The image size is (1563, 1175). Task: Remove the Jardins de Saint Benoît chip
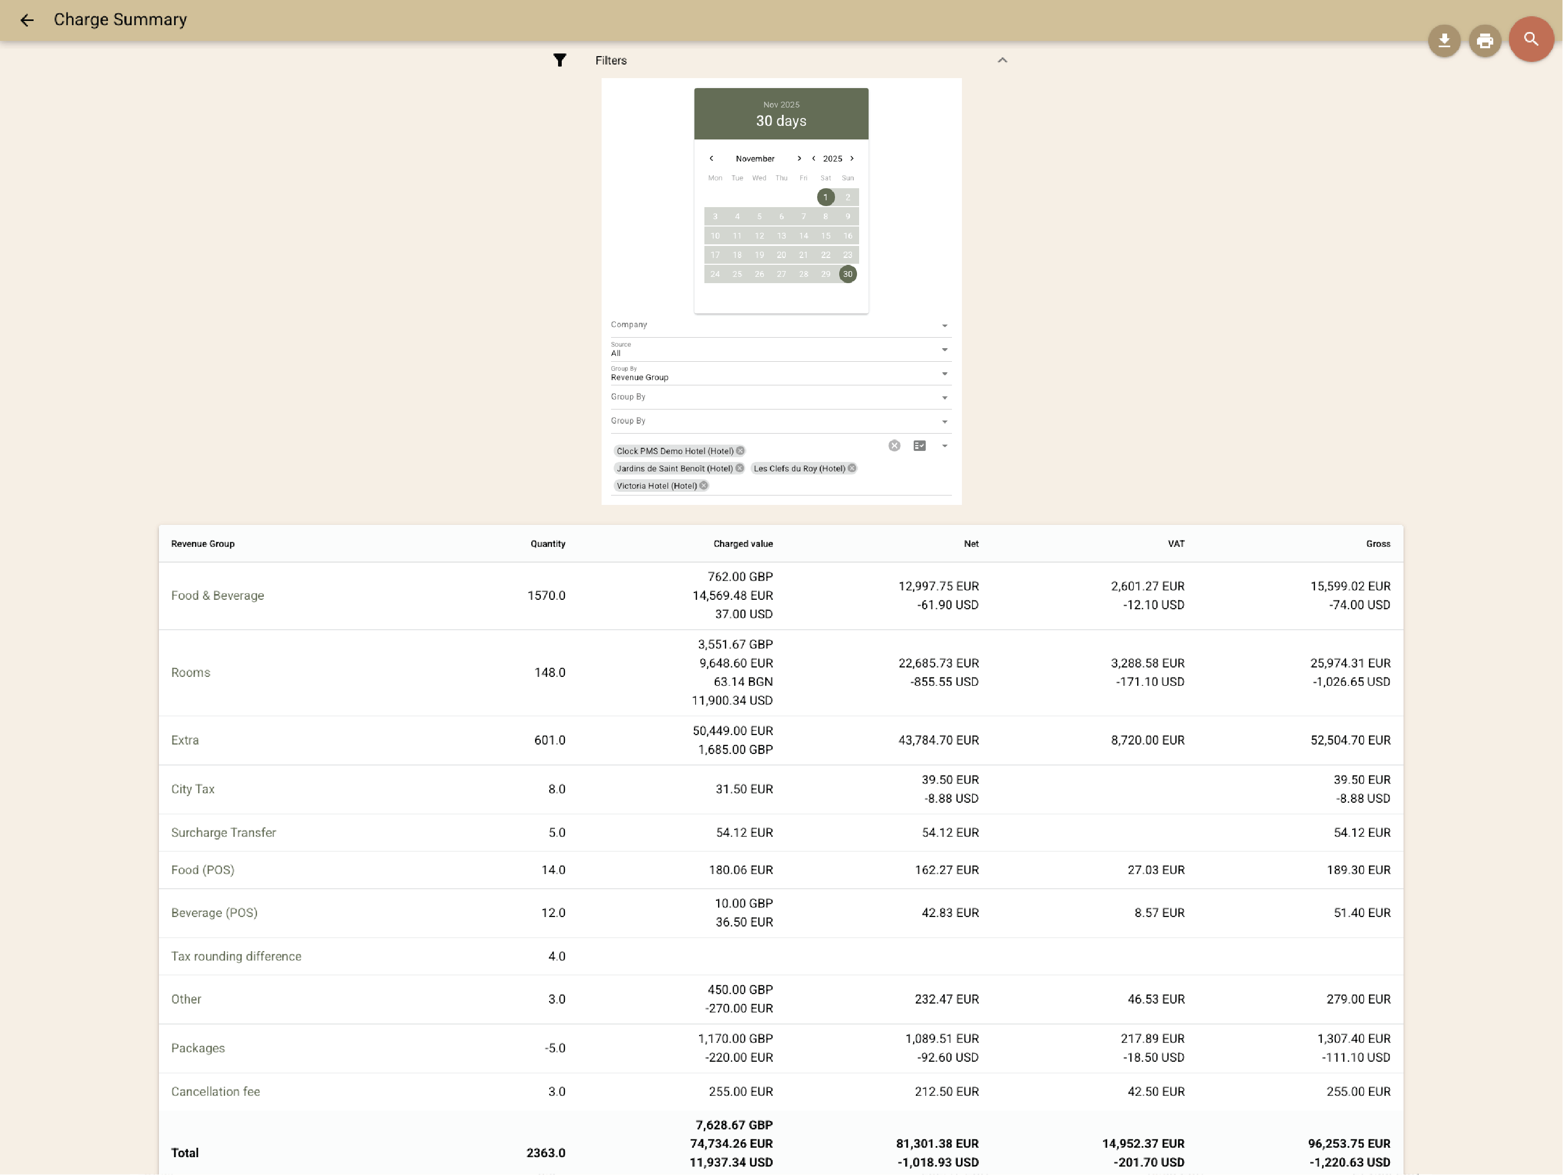tap(740, 468)
